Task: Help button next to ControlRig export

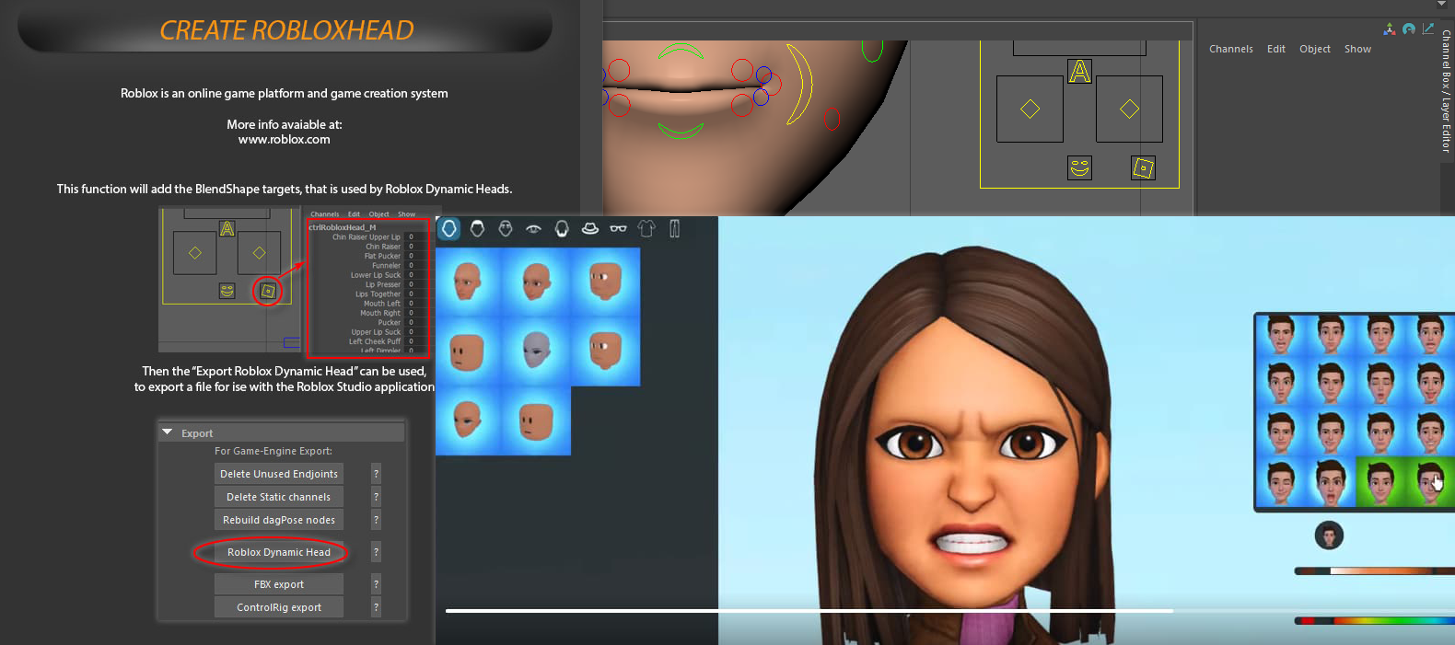Action: [x=376, y=607]
